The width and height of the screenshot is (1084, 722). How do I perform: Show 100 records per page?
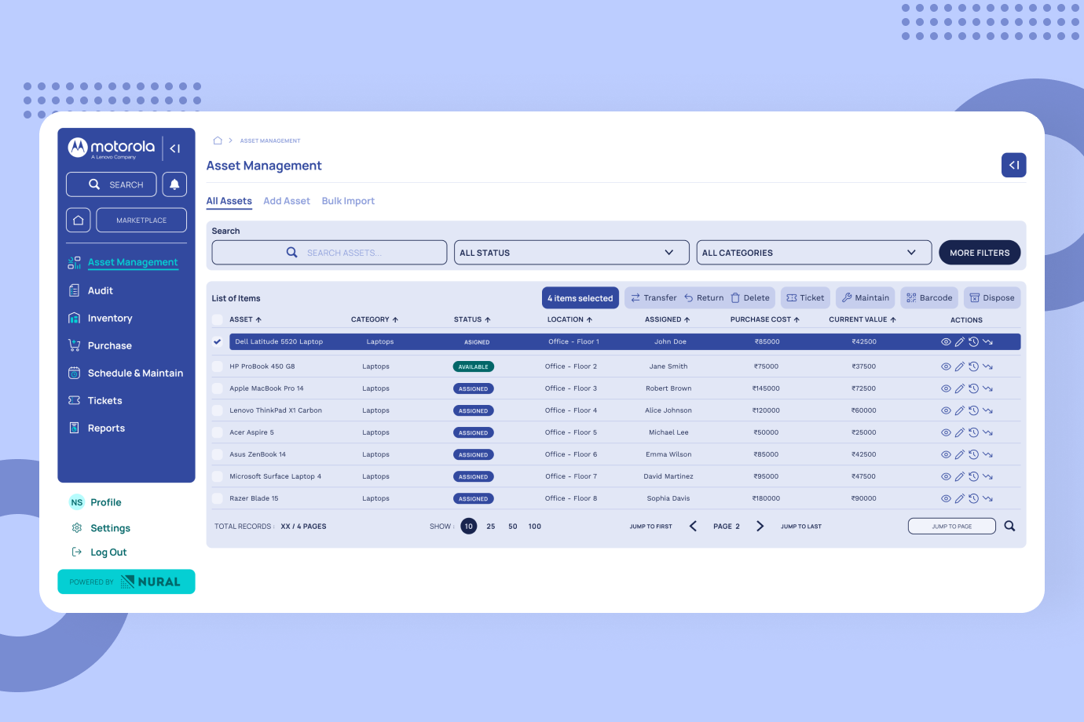535,527
